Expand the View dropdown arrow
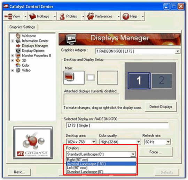188x180 pixels. point(25,16)
